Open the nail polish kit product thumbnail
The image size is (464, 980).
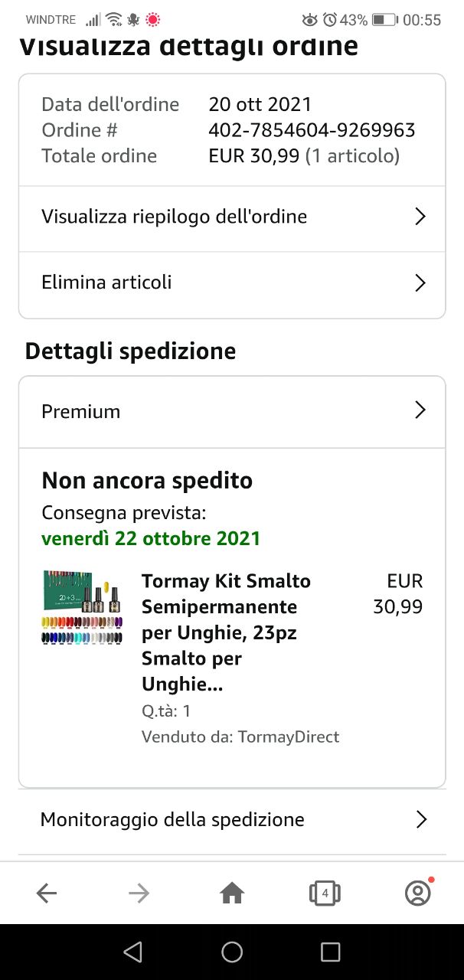click(x=82, y=606)
